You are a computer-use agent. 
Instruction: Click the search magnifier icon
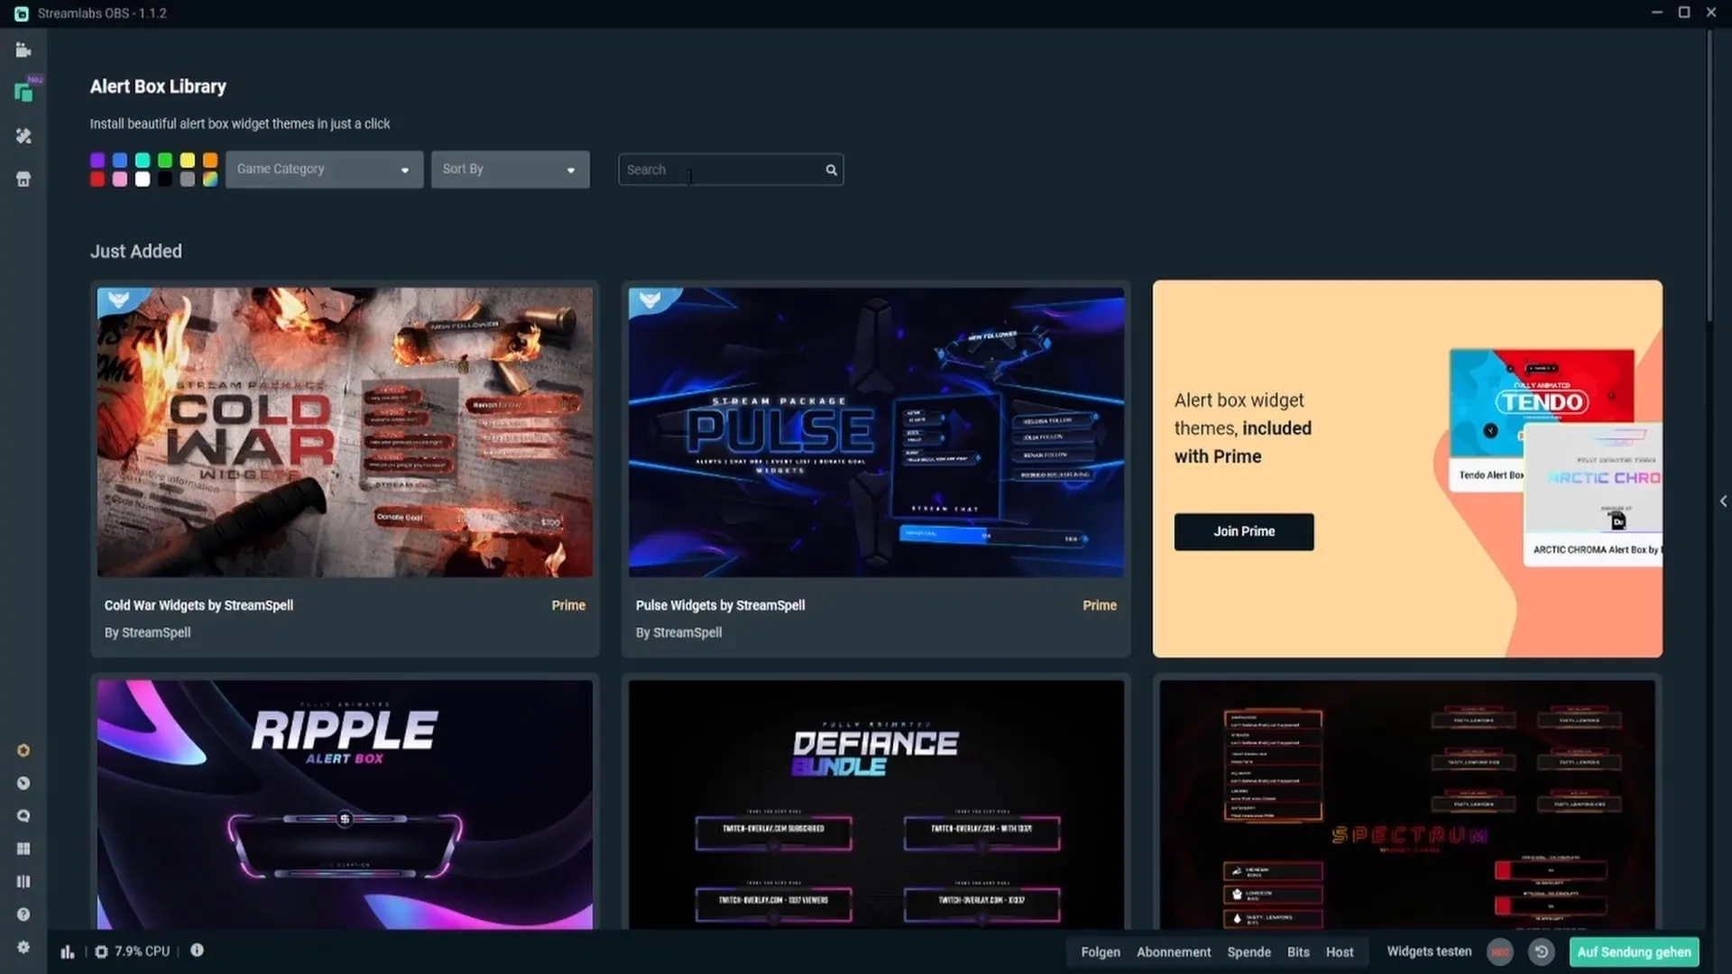pos(831,170)
